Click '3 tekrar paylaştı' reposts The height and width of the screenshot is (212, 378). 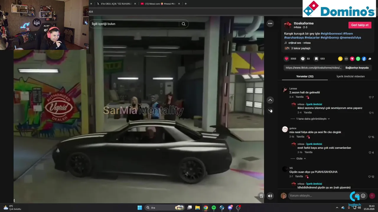coord(301,48)
